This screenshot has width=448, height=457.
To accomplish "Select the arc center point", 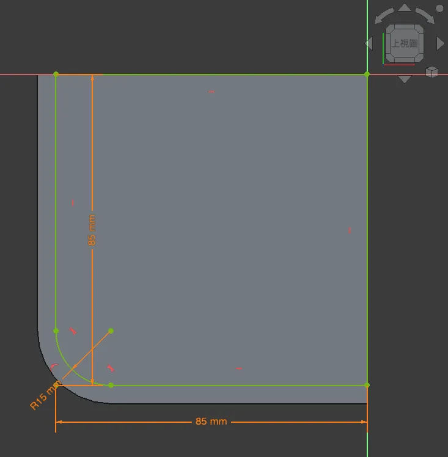I will 111,331.
